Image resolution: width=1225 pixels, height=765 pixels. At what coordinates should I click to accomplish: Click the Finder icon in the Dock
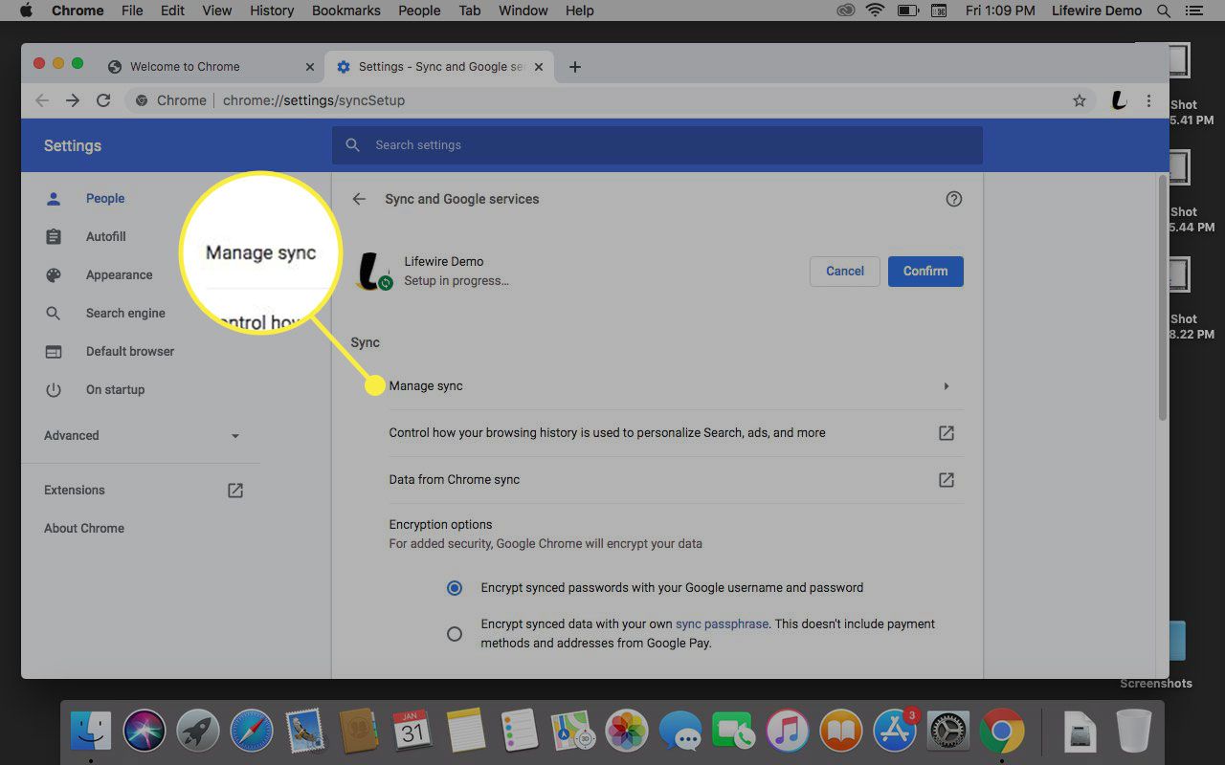tap(91, 732)
